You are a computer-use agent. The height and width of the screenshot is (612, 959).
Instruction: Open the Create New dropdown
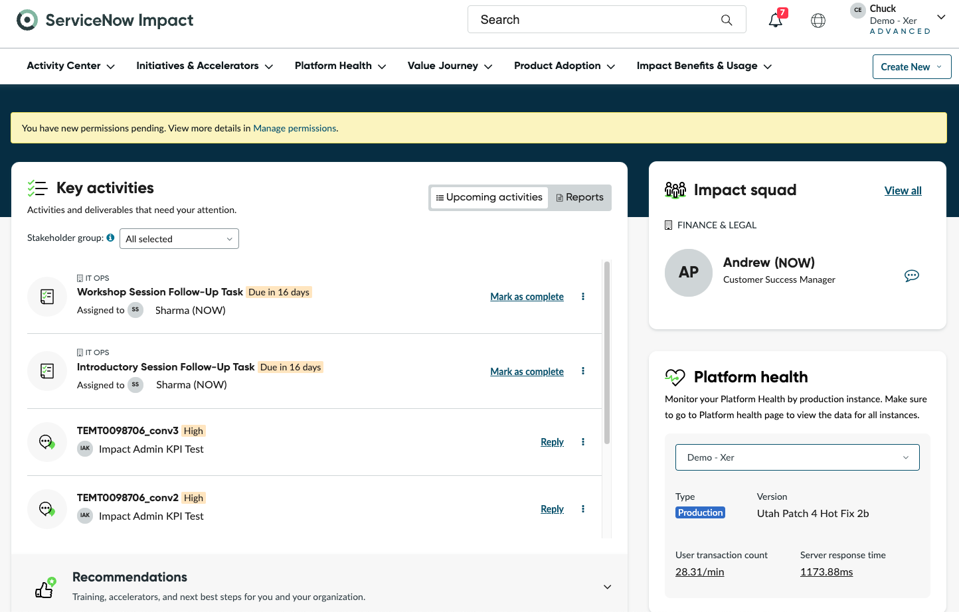point(912,66)
